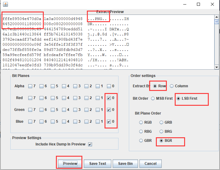Image resolution: width=220 pixels, height=170 pixels.
Task: Enable Alpha bit plane 3
Action: point(75,86)
